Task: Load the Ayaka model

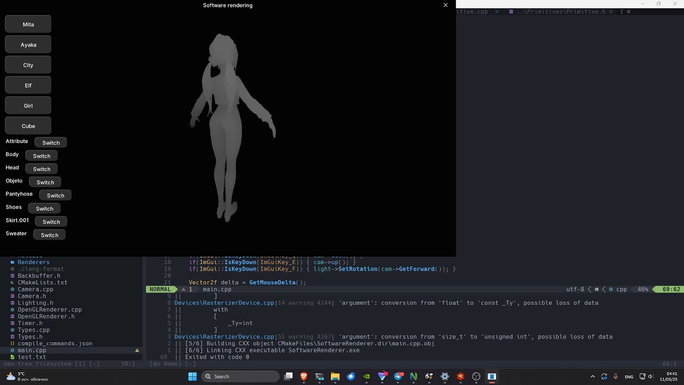Action: [28, 45]
